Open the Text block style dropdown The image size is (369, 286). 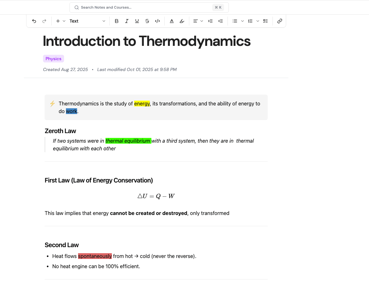coord(87,21)
